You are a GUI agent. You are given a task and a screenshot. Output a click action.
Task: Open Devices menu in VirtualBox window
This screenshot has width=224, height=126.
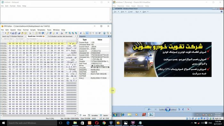[x=140, y=6]
